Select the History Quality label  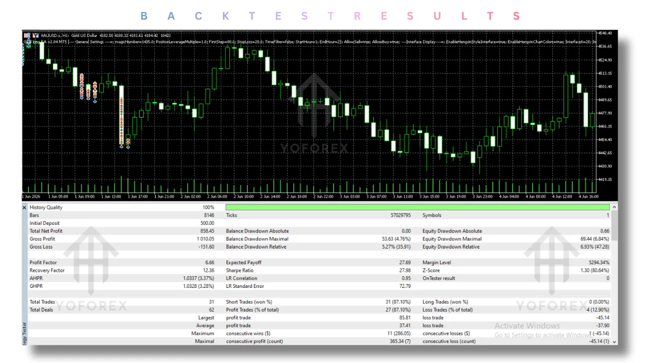click(46, 207)
